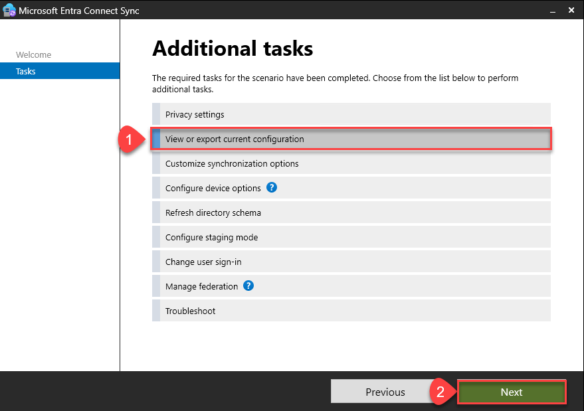Click help icon beside Configure device options
Viewport: 584px width, 411px height.
[x=272, y=188]
